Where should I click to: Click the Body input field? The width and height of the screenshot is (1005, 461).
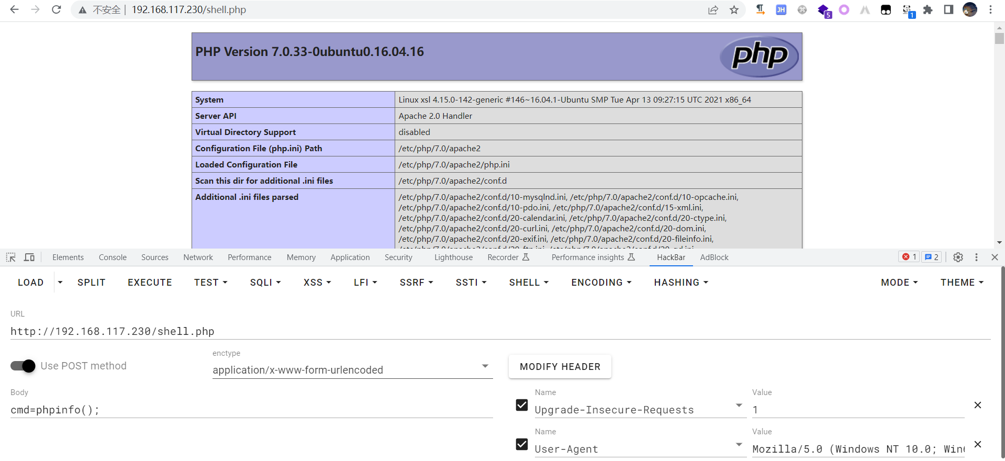251,410
